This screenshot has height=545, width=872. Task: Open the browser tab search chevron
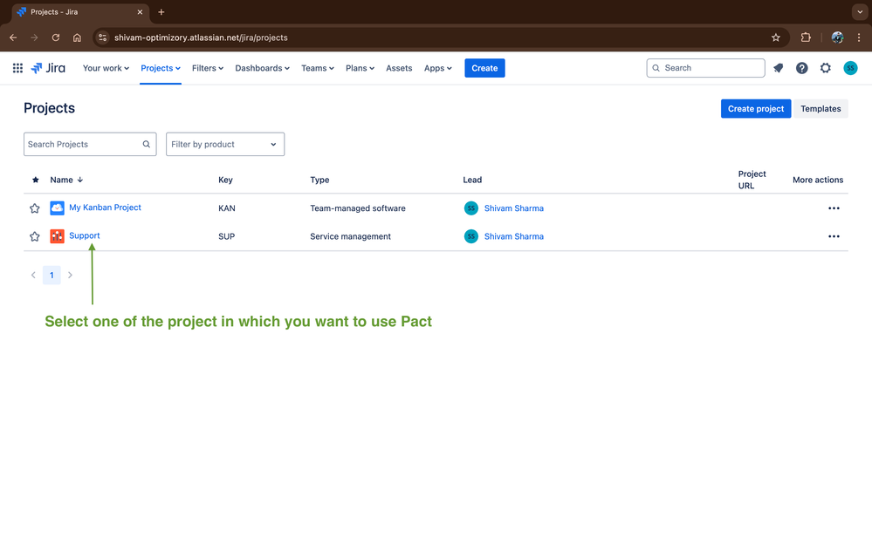coord(860,11)
